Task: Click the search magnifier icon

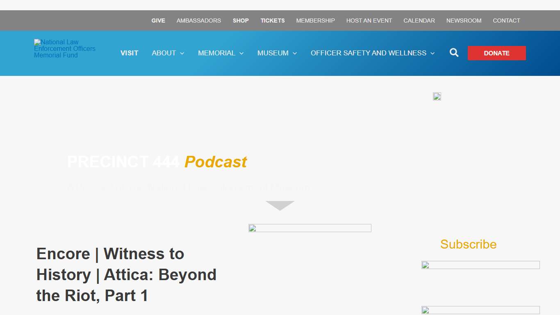Action: pos(454,53)
